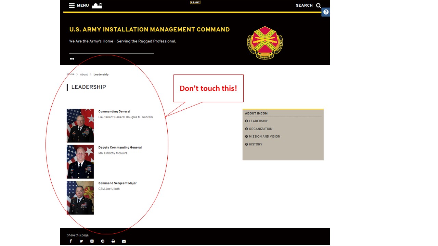Share this page on Facebook
Viewport: 438px width, 246px height.
click(71, 241)
